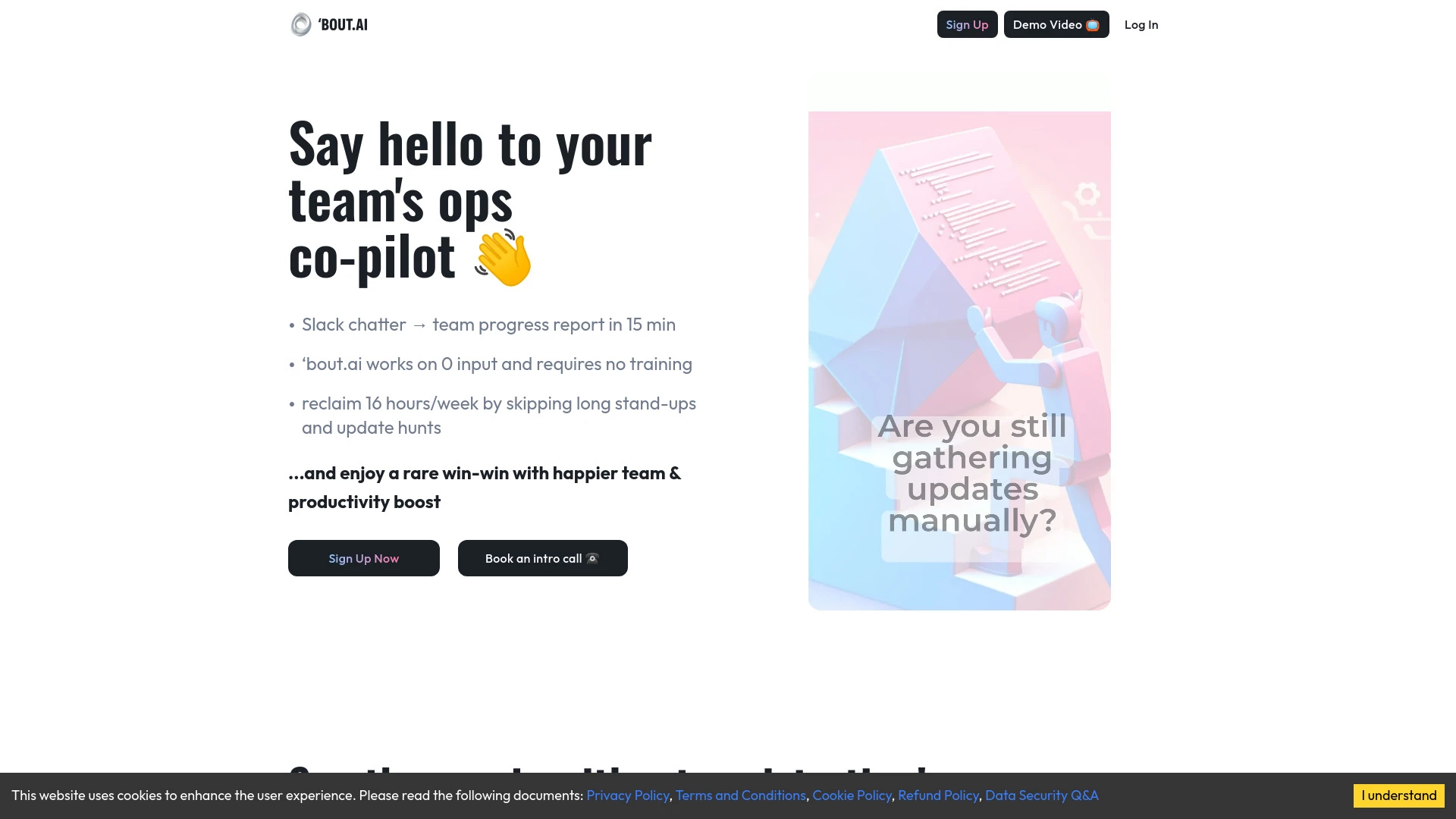The width and height of the screenshot is (1456, 819).
Task: Click Sign Up Now button
Action: pyautogui.click(x=364, y=558)
